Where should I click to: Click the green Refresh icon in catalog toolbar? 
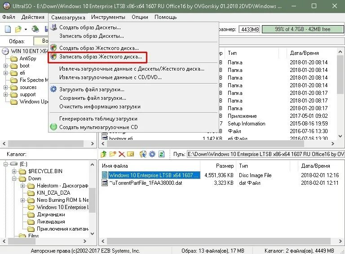click(162, 154)
